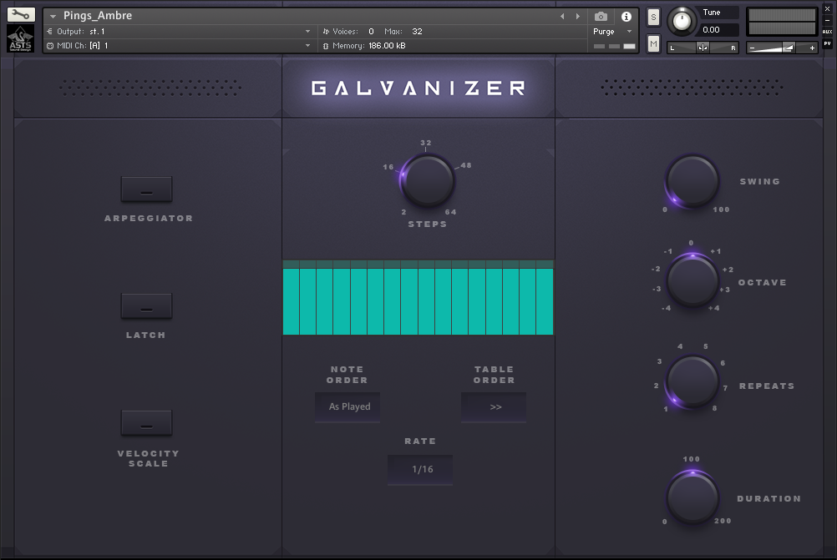The image size is (837, 560).
Task: Click the Octave knob
Action: click(x=692, y=280)
